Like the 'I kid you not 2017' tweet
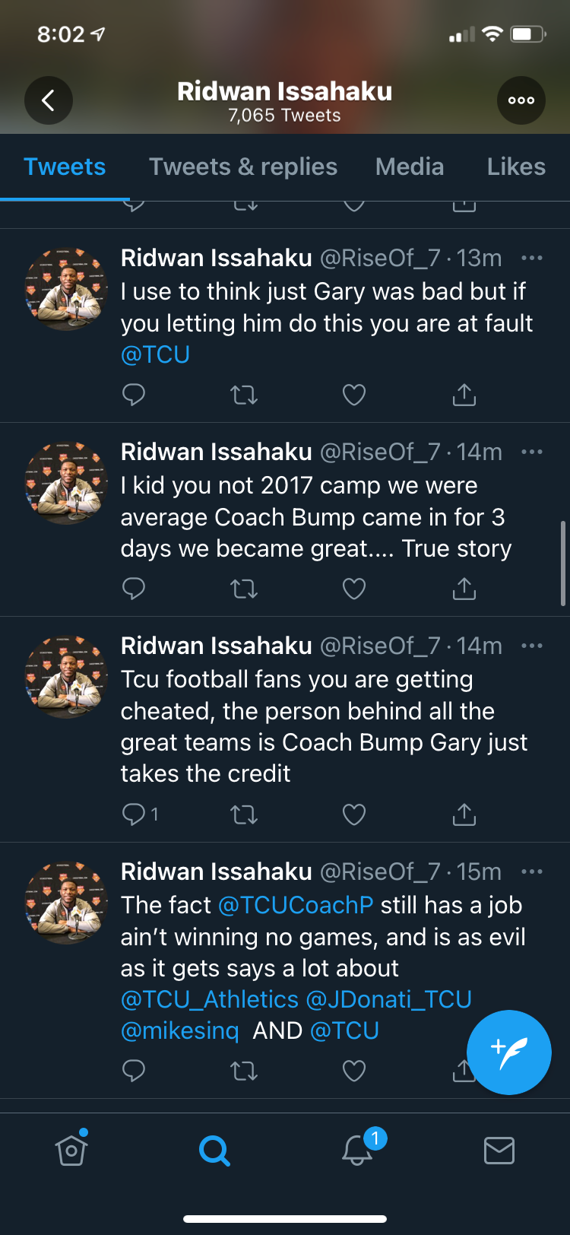This screenshot has height=1235, width=570. 354,589
